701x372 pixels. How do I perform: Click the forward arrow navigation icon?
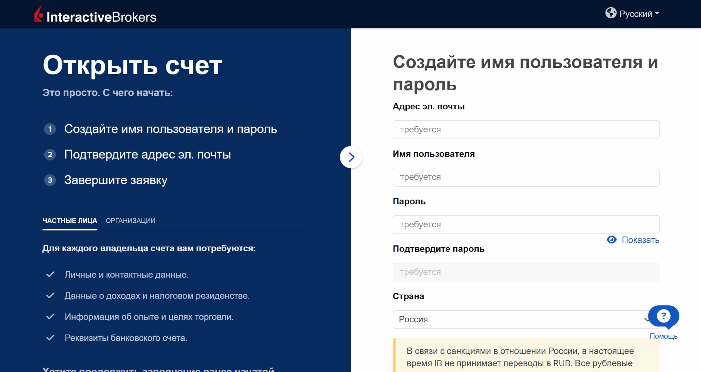(x=351, y=157)
